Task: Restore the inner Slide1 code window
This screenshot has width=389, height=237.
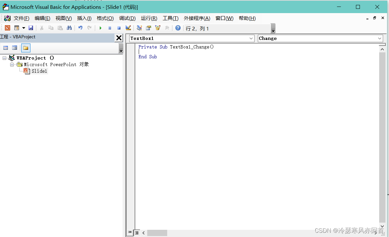Action: tap(375, 18)
